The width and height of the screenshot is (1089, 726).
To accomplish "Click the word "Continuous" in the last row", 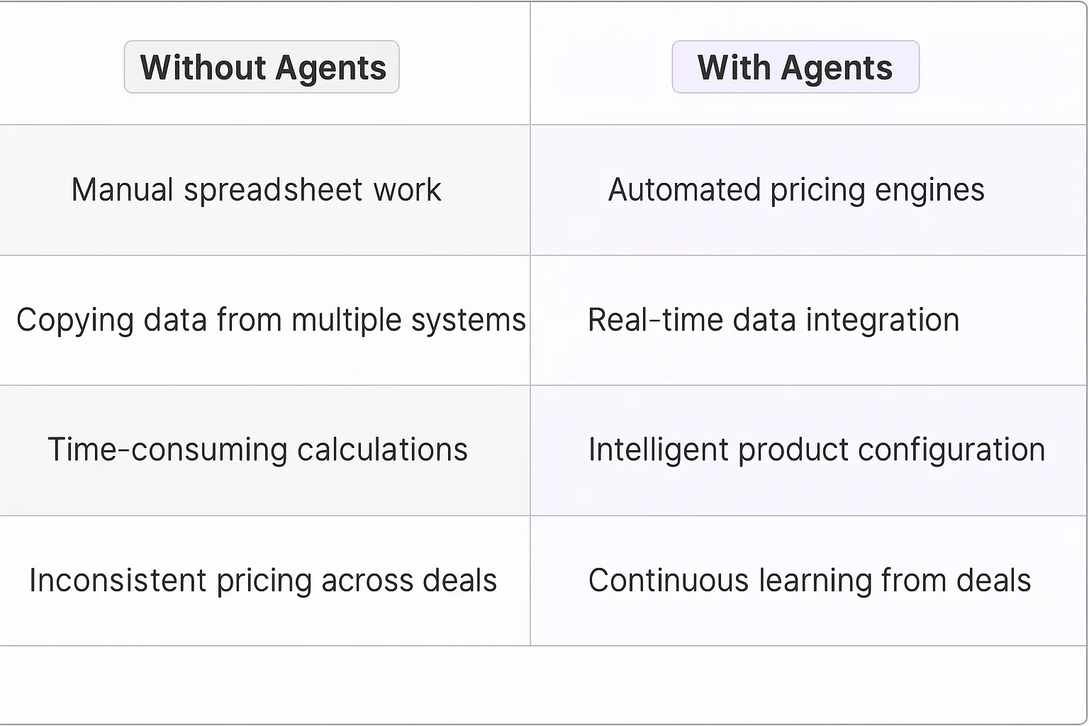I will click(668, 581).
